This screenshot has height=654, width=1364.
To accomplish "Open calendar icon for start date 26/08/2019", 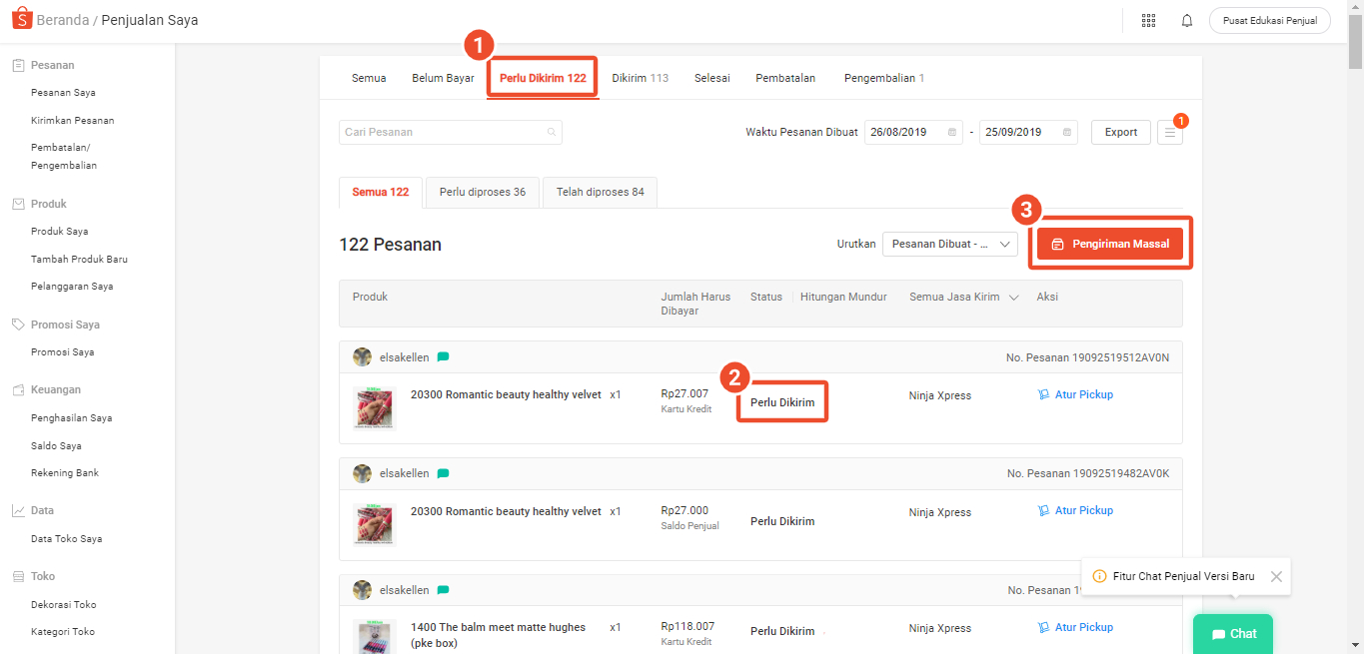I will [x=951, y=132].
